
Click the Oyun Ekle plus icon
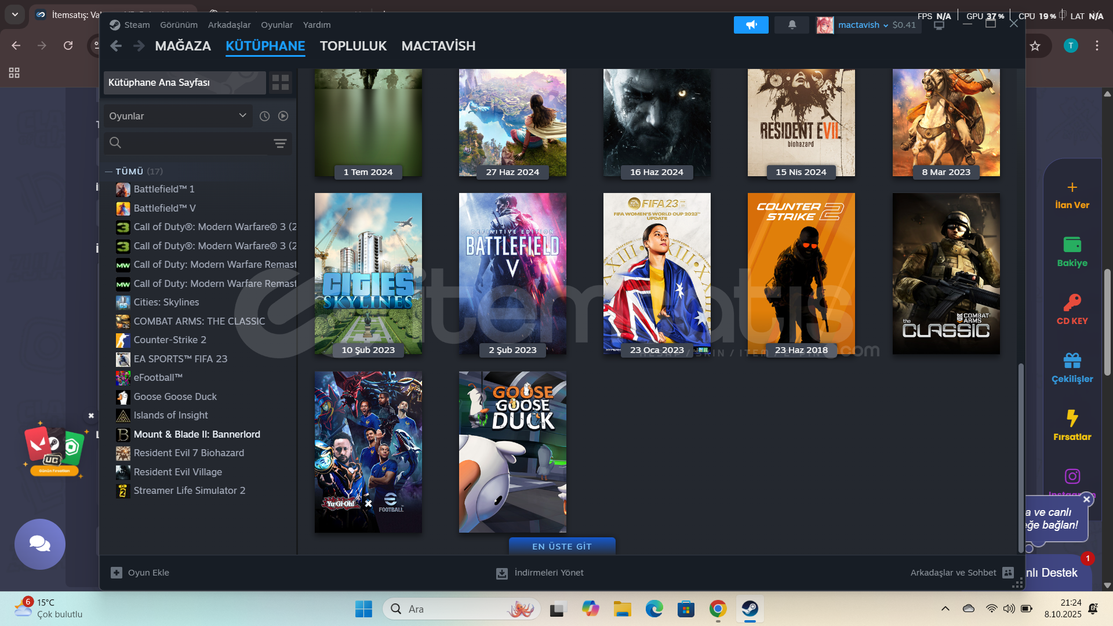point(117,573)
